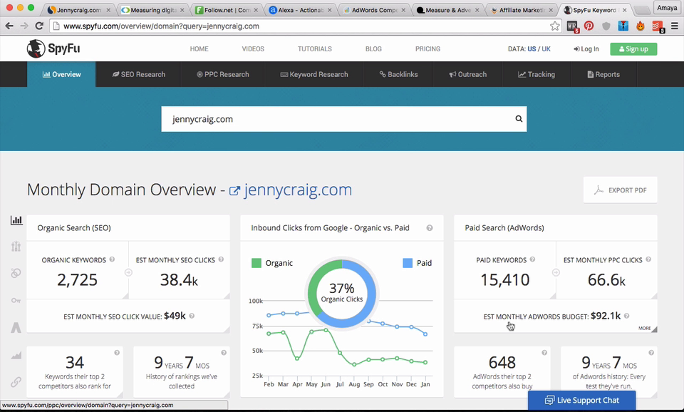Click the browser address bar
This screenshot has height=412, width=684.
(306, 26)
